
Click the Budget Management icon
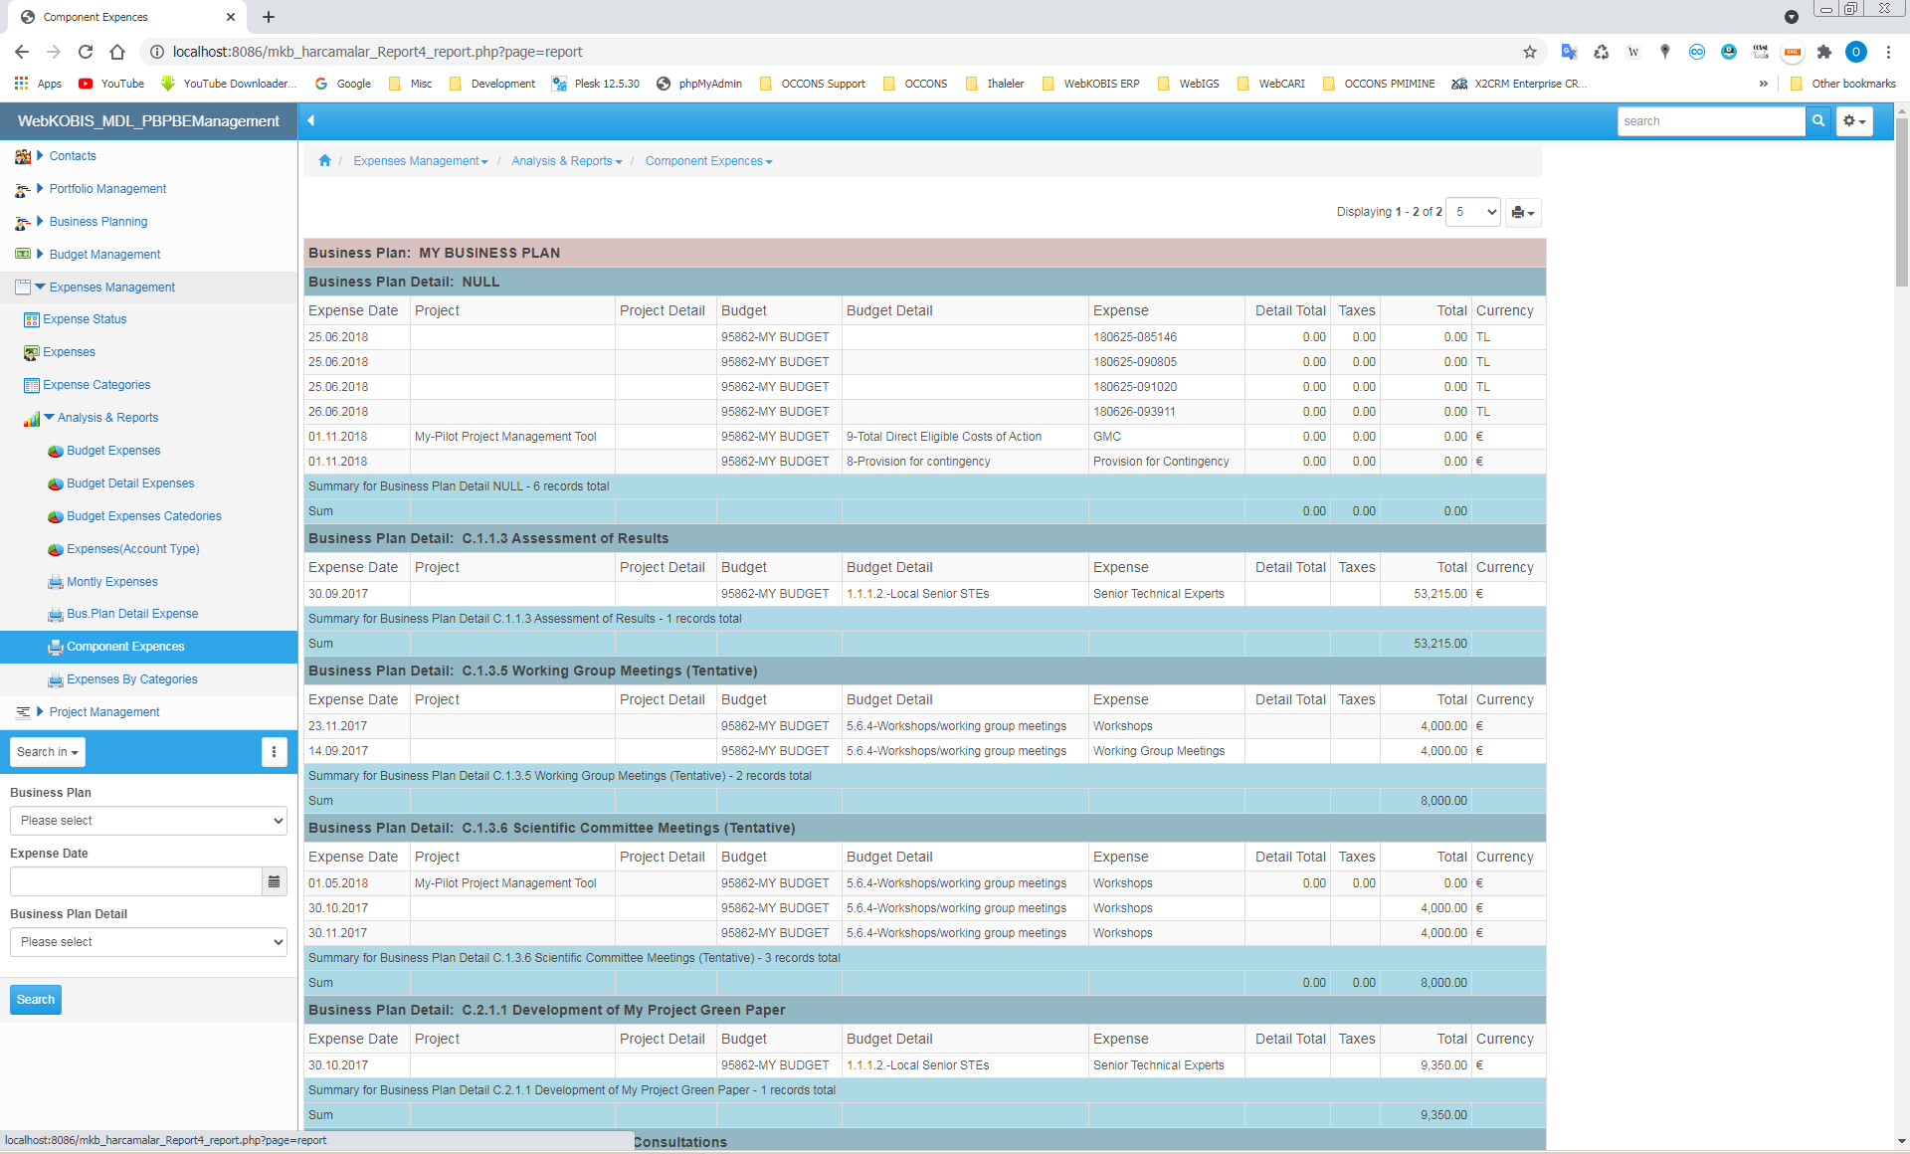pyautogui.click(x=23, y=255)
